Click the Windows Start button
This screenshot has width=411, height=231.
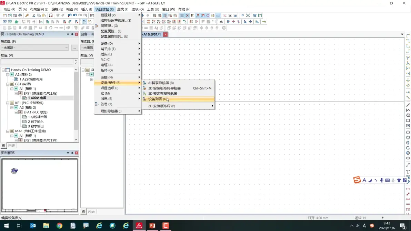click(x=6, y=225)
